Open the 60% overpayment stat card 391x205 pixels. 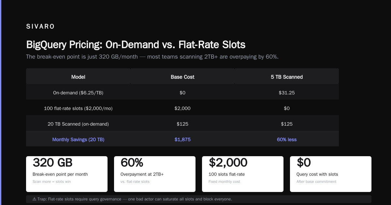[x=155, y=174]
